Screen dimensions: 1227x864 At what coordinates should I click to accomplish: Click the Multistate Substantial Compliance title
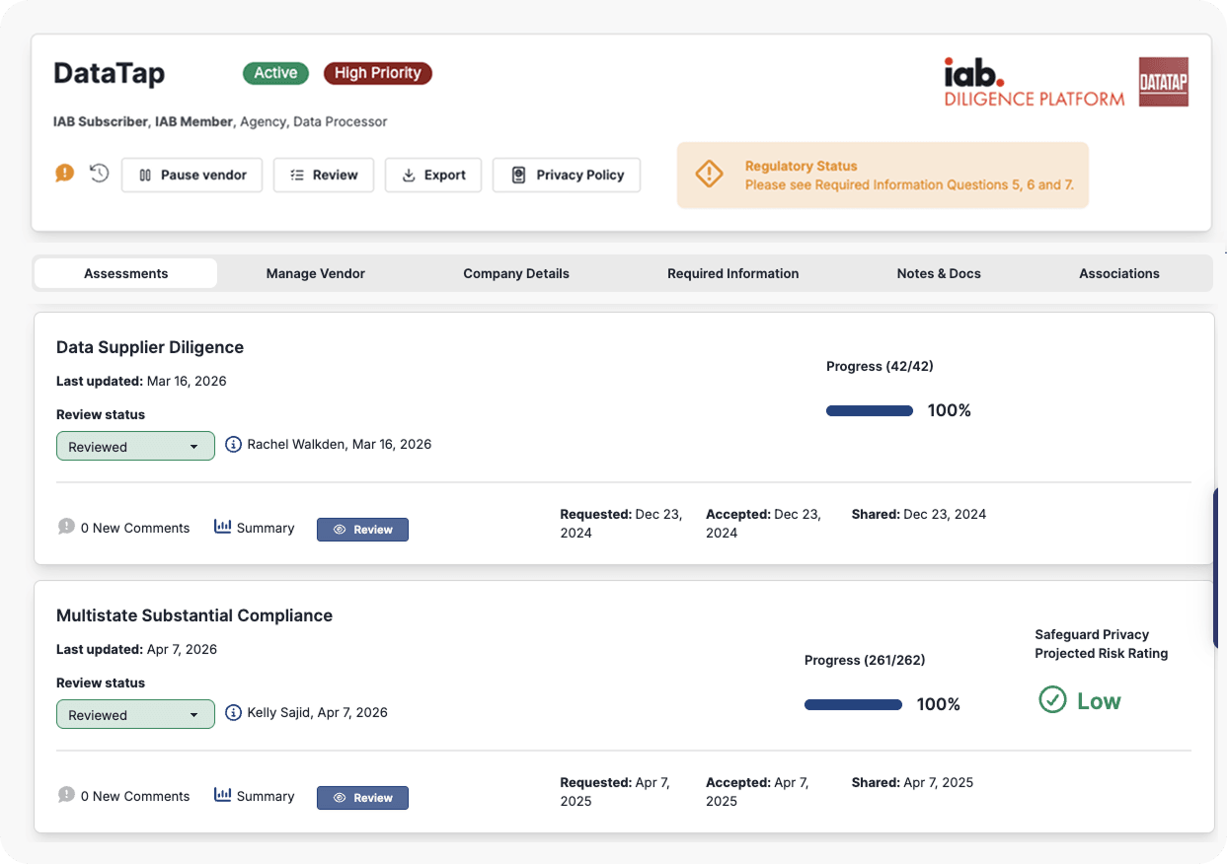click(x=194, y=615)
